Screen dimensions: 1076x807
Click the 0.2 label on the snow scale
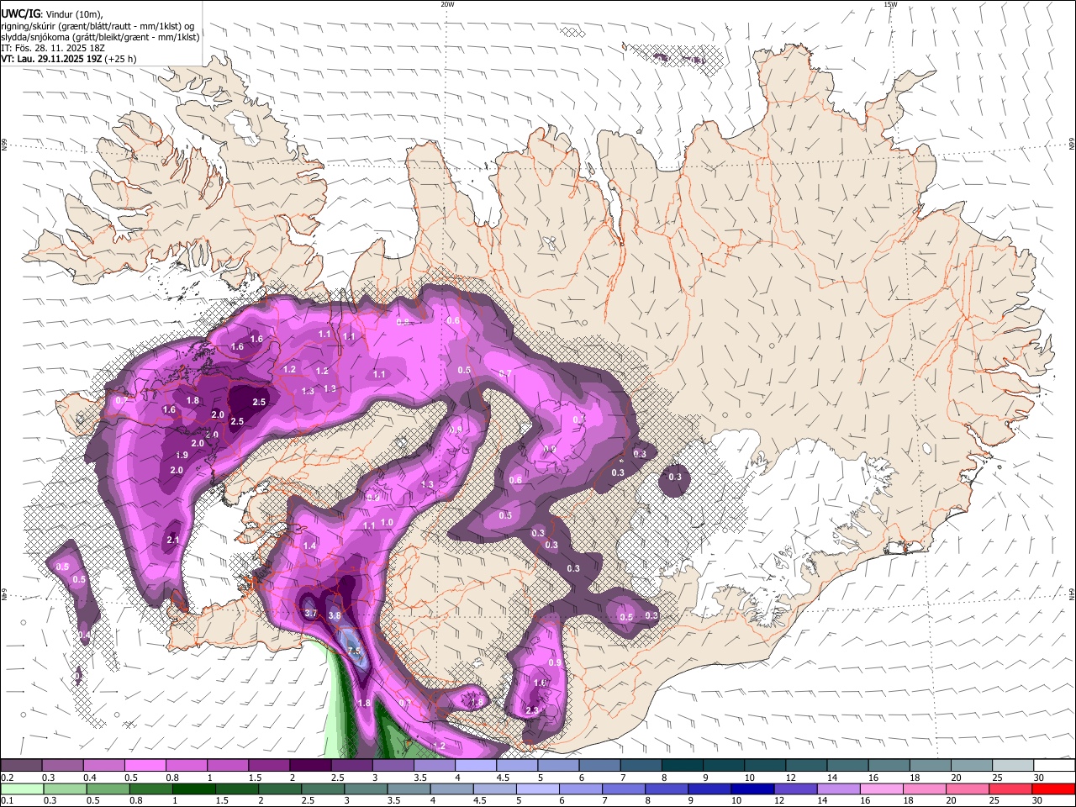[7, 778]
